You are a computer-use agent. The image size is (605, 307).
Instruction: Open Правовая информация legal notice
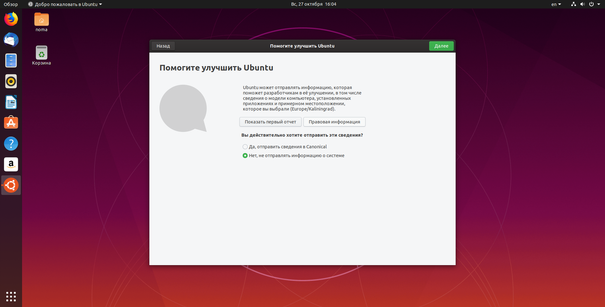(334, 122)
